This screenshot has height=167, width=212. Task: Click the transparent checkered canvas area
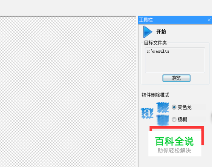click(x=68, y=92)
